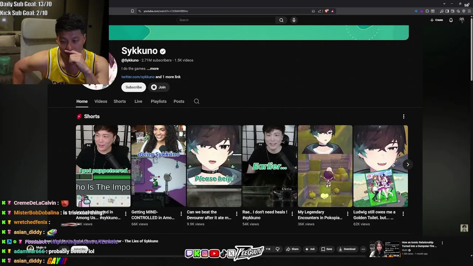Bookmark this page via address bar icon
This screenshot has height=266, width=473.
click(x=132, y=11)
